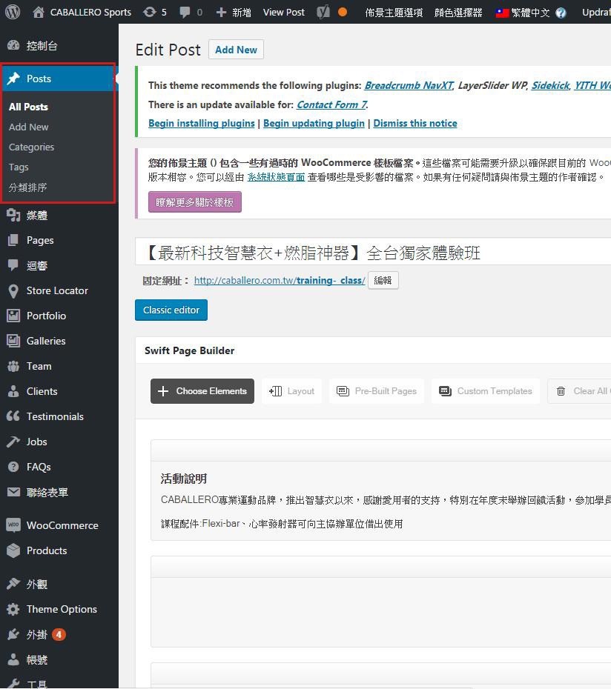
Task: Click the 外觀 appearance brush icon
Action: pos(13,584)
